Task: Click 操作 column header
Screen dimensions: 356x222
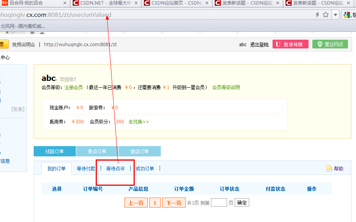Action: pos(312,189)
